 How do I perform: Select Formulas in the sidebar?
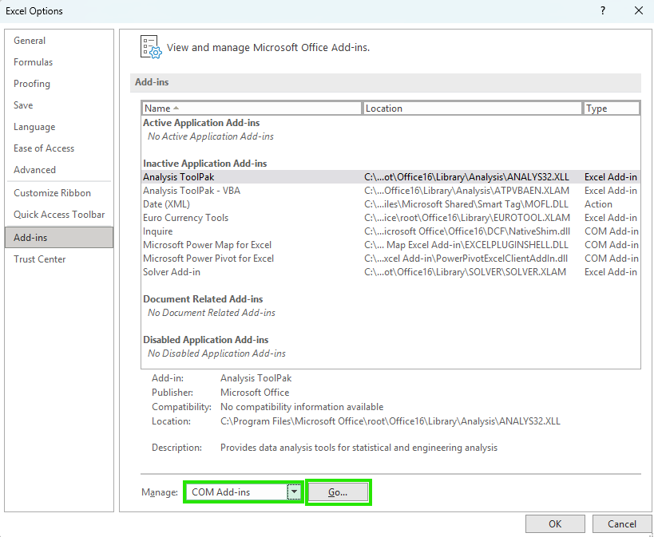pos(34,62)
